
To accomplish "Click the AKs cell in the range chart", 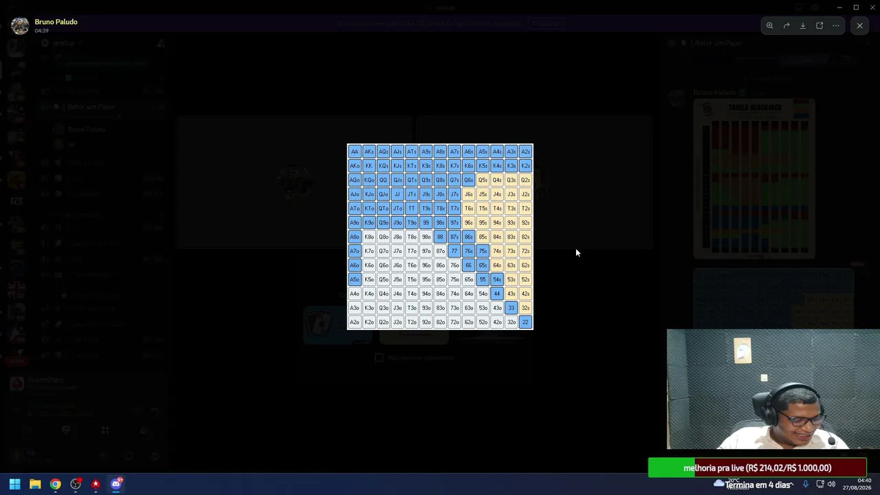I will coord(369,152).
